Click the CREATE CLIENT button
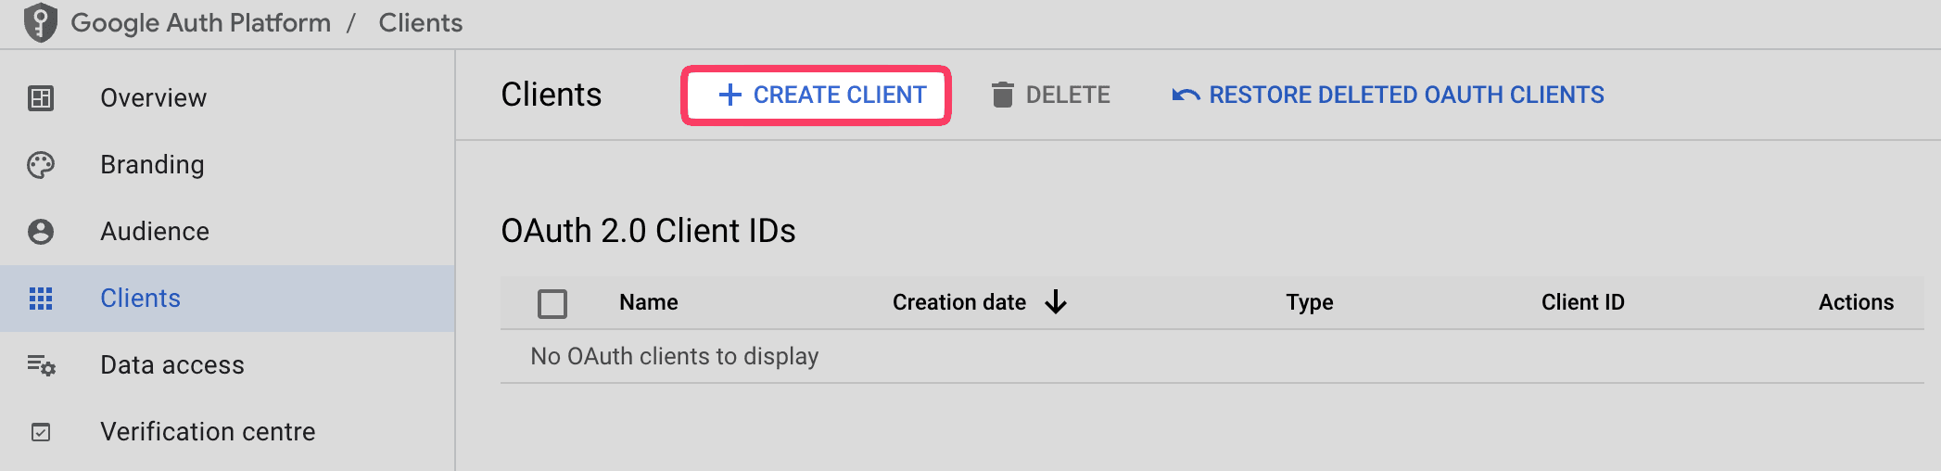The width and height of the screenshot is (1941, 471). 817,95
